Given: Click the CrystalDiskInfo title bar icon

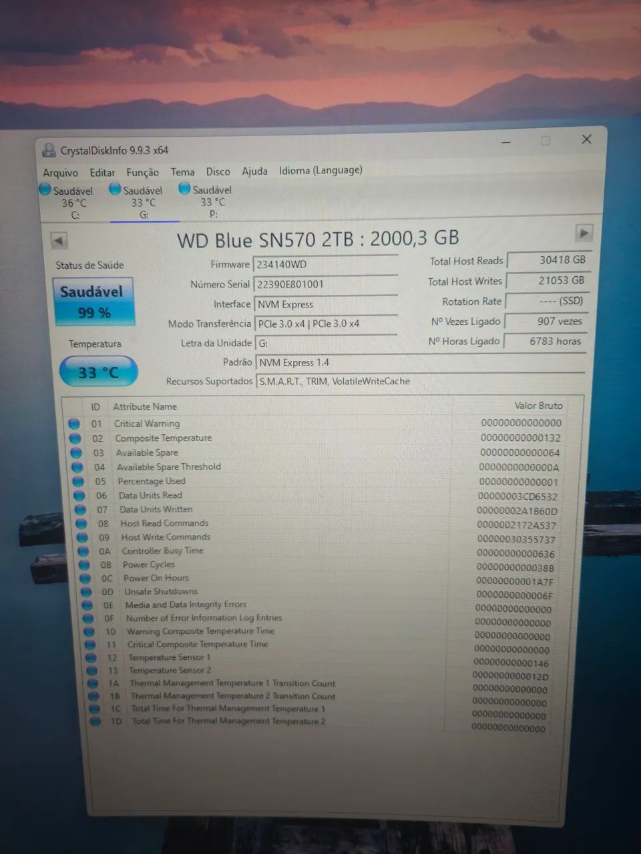Looking at the screenshot, I should [49, 151].
